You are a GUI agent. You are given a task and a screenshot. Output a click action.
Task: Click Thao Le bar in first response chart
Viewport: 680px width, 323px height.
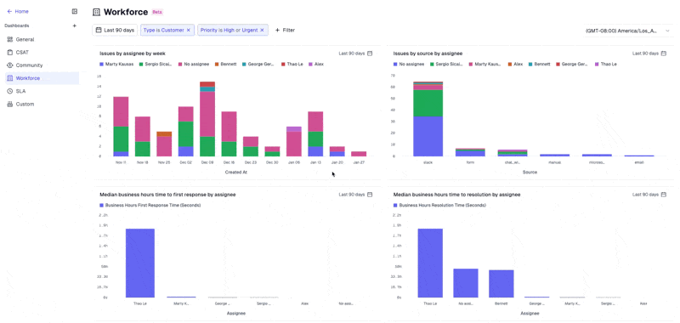point(140,263)
